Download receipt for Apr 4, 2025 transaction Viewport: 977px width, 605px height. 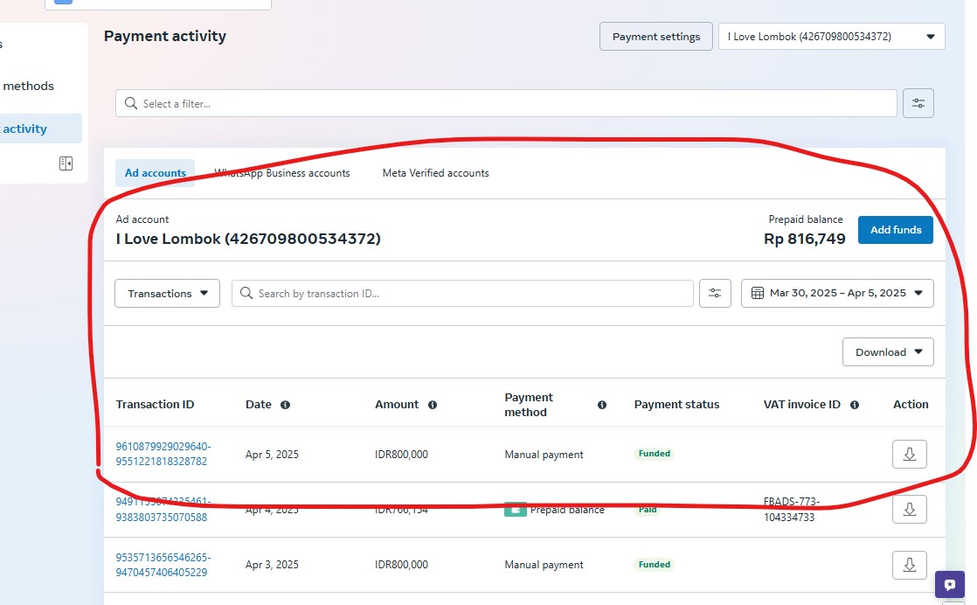point(909,509)
